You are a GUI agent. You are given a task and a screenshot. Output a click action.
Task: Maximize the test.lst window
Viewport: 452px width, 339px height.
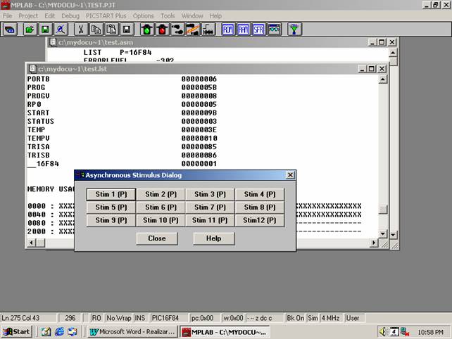click(372, 68)
